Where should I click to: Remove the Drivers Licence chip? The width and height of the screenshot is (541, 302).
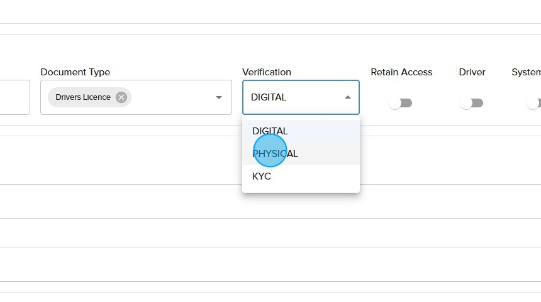121,97
